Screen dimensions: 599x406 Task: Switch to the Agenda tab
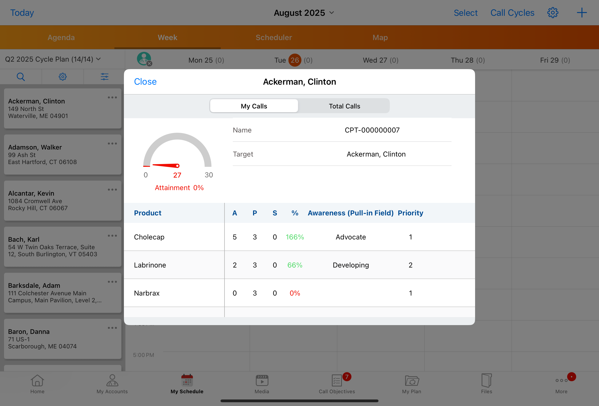click(x=61, y=38)
